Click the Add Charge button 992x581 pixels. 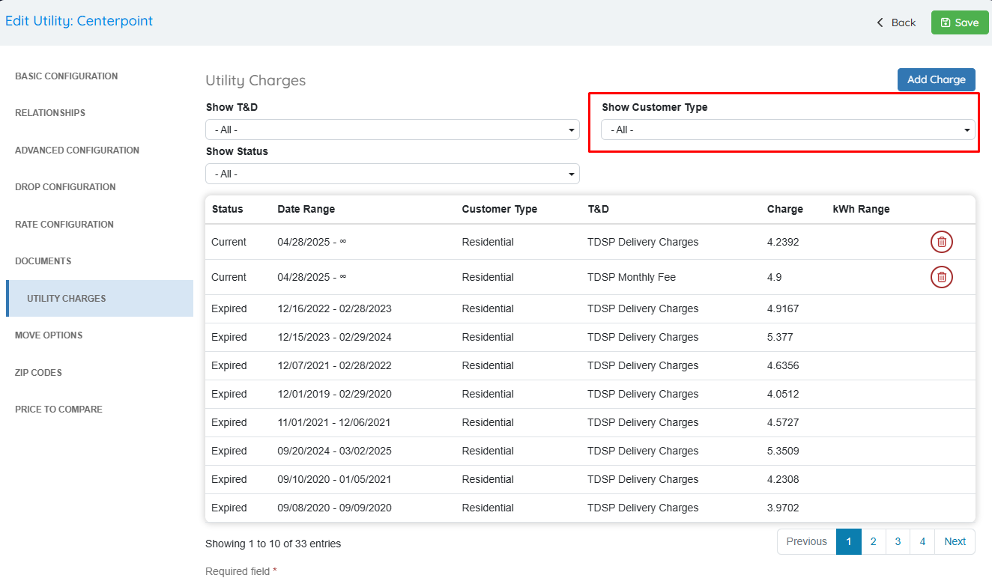point(936,79)
